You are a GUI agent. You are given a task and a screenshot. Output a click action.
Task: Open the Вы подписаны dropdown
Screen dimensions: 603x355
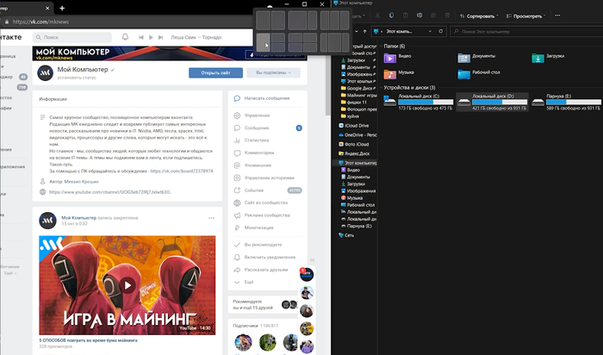point(273,72)
